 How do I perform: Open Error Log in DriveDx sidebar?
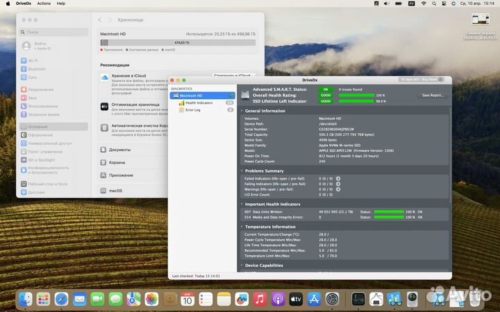tap(192, 110)
